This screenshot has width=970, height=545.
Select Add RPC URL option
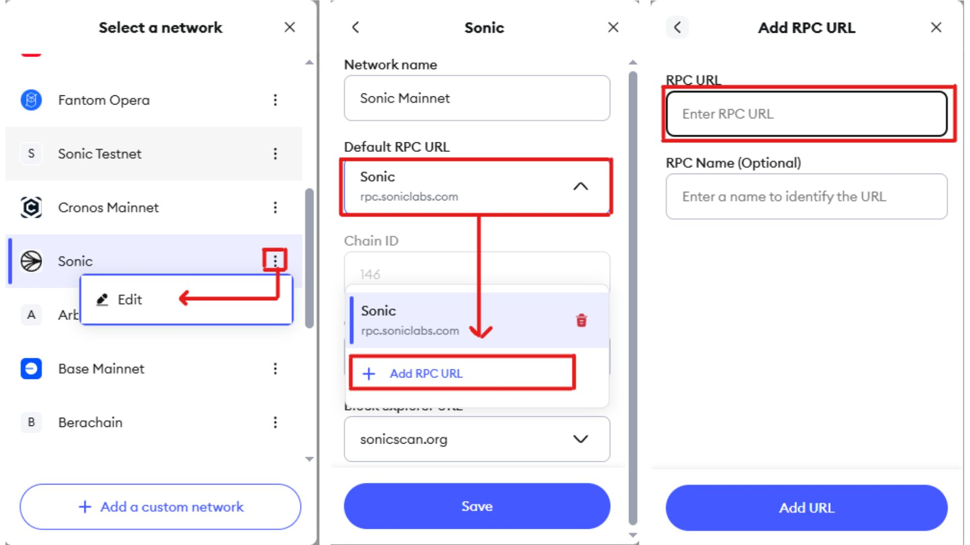426,373
